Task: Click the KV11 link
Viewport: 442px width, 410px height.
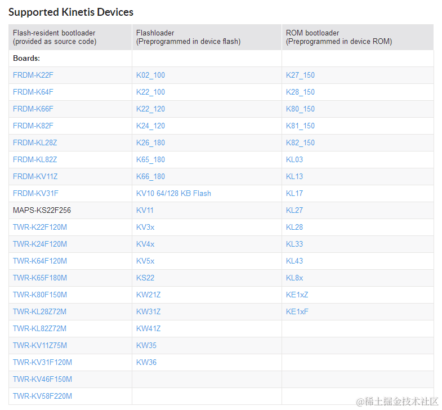Action: (145, 211)
